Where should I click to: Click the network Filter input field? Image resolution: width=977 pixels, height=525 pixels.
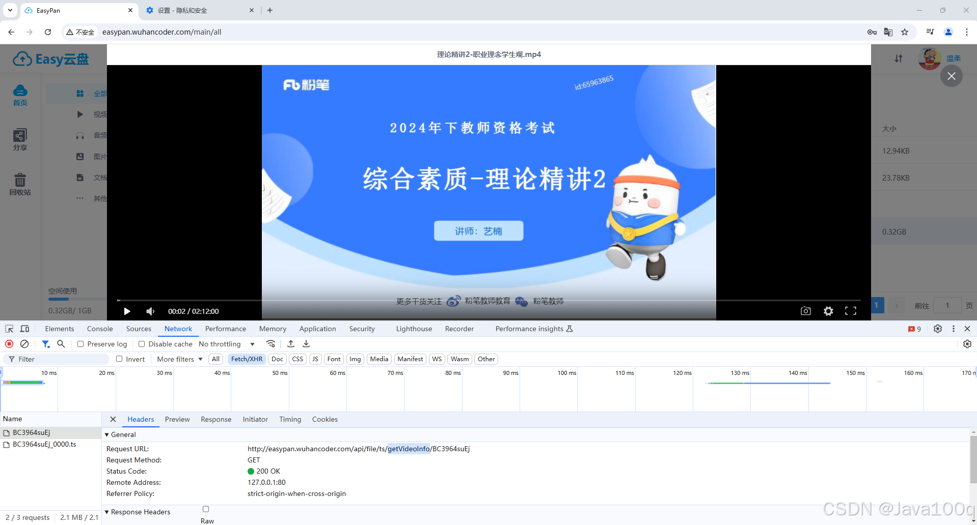pyautogui.click(x=56, y=359)
